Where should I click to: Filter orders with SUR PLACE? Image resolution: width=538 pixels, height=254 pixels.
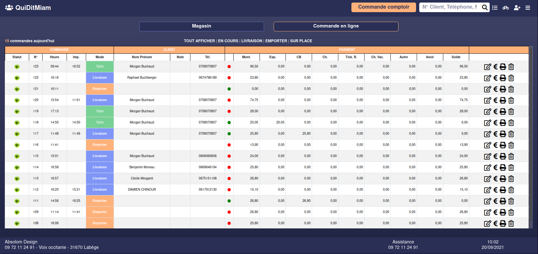[x=301, y=41]
